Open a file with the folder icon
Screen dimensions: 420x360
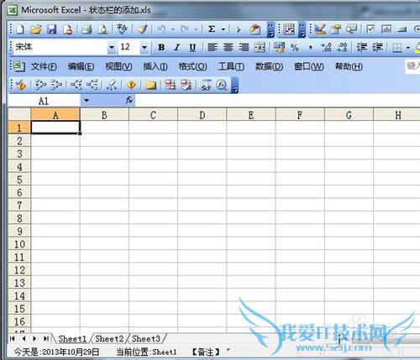(x=36, y=29)
